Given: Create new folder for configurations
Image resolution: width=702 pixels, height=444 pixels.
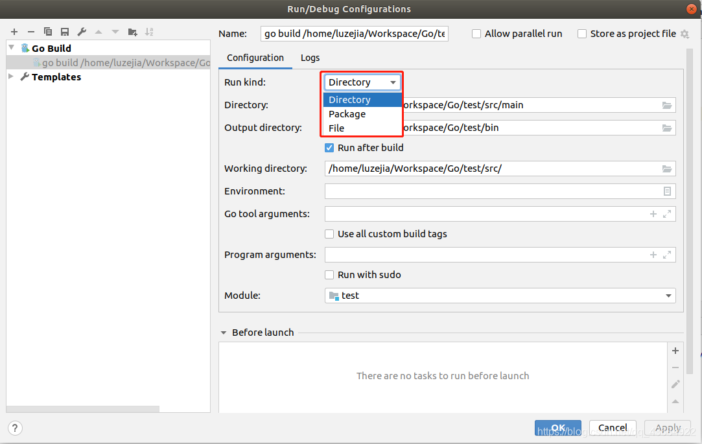Looking at the screenshot, I should [x=132, y=32].
